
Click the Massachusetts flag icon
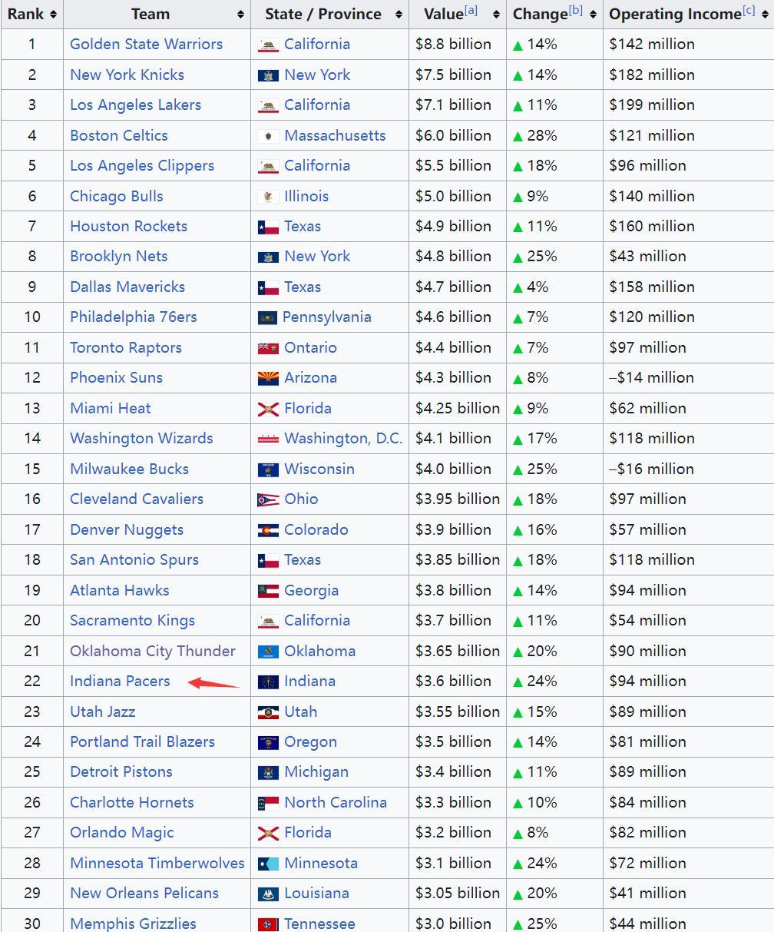267,136
